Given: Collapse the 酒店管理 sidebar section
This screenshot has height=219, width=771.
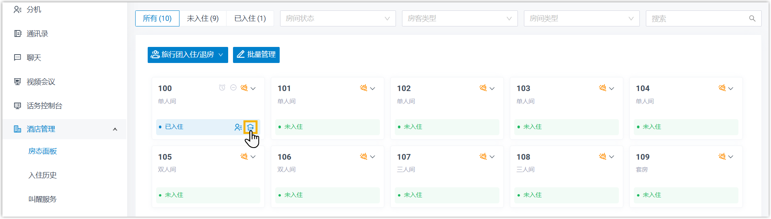Looking at the screenshot, I should [x=115, y=129].
